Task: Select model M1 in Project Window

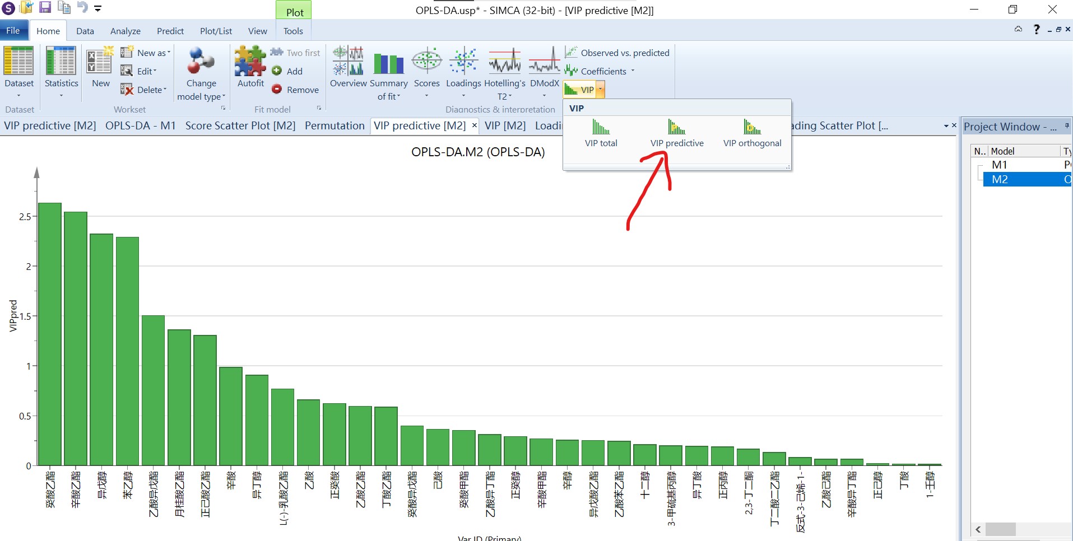Action: 999,165
